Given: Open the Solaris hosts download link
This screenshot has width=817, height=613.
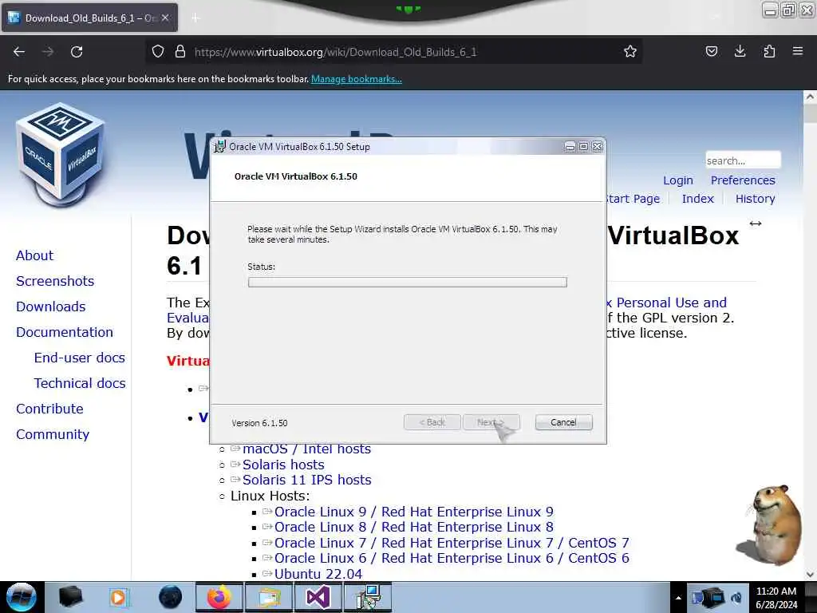Looking at the screenshot, I should coord(283,465).
